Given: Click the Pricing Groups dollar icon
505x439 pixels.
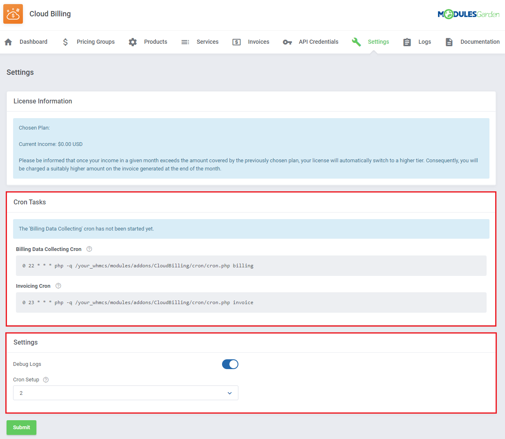Looking at the screenshot, I should [x=65, y=42].
